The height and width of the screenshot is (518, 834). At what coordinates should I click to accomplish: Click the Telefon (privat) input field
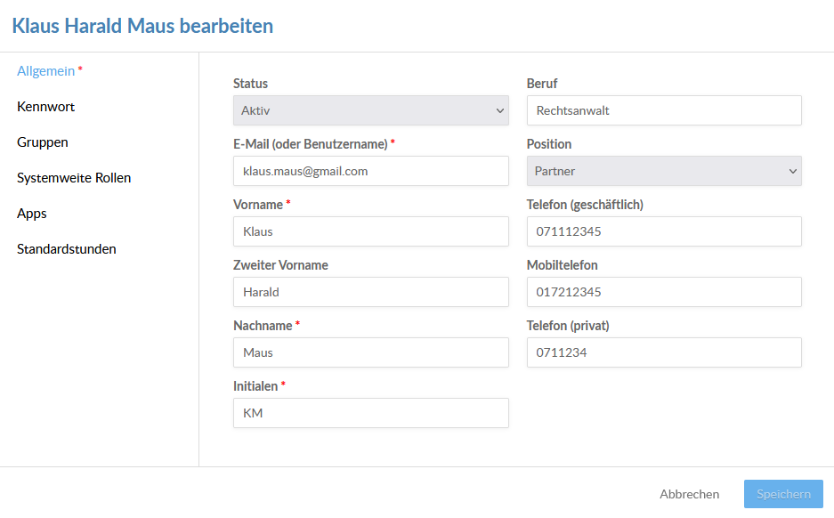[x=664, y=352]
